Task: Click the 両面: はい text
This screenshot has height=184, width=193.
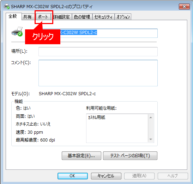Action: point(25,116)
